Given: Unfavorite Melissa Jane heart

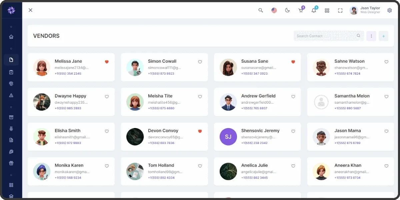Looking at the screenshot, I should pos(107,62).
